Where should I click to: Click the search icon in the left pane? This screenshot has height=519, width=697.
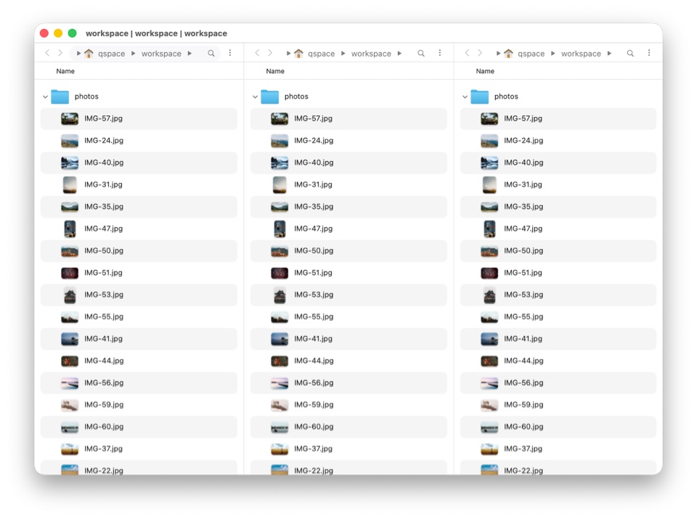click(x=211, y=54)
